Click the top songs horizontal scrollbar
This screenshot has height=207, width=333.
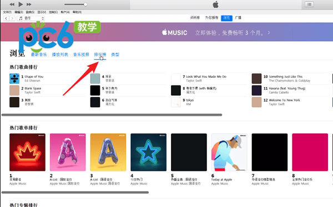[x=112, y=115]
